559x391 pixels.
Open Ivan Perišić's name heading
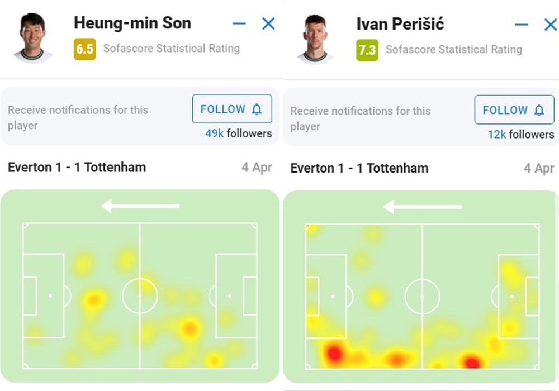[400, 24]
